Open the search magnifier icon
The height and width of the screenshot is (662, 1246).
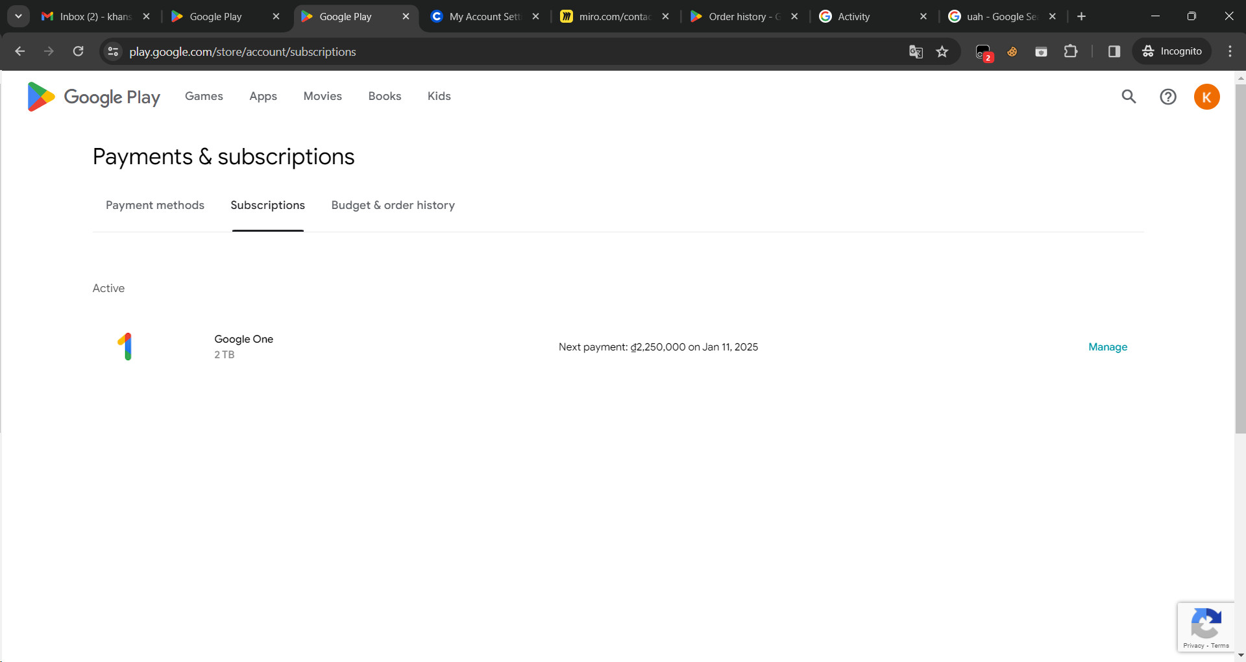point(1129,97)
